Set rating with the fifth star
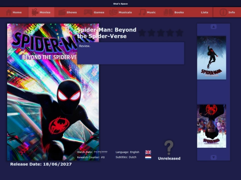The width and height of the screenshot is (241, 180). [x=179, y=33]
